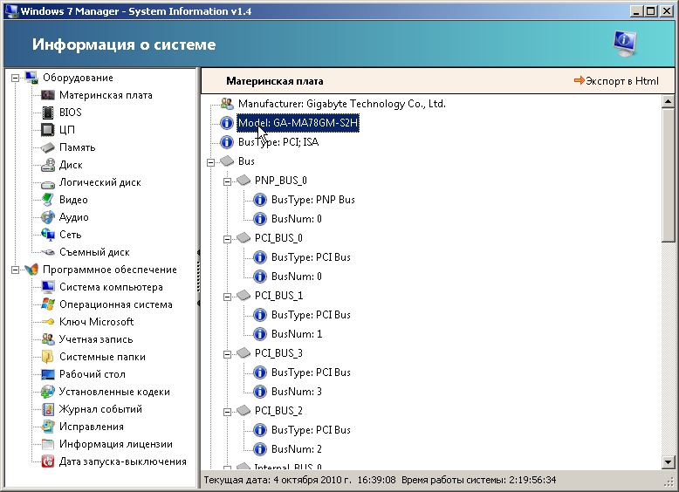679x492 pixels.
Task: Click the Рабочий стол icon
Action: pos(48,374)
